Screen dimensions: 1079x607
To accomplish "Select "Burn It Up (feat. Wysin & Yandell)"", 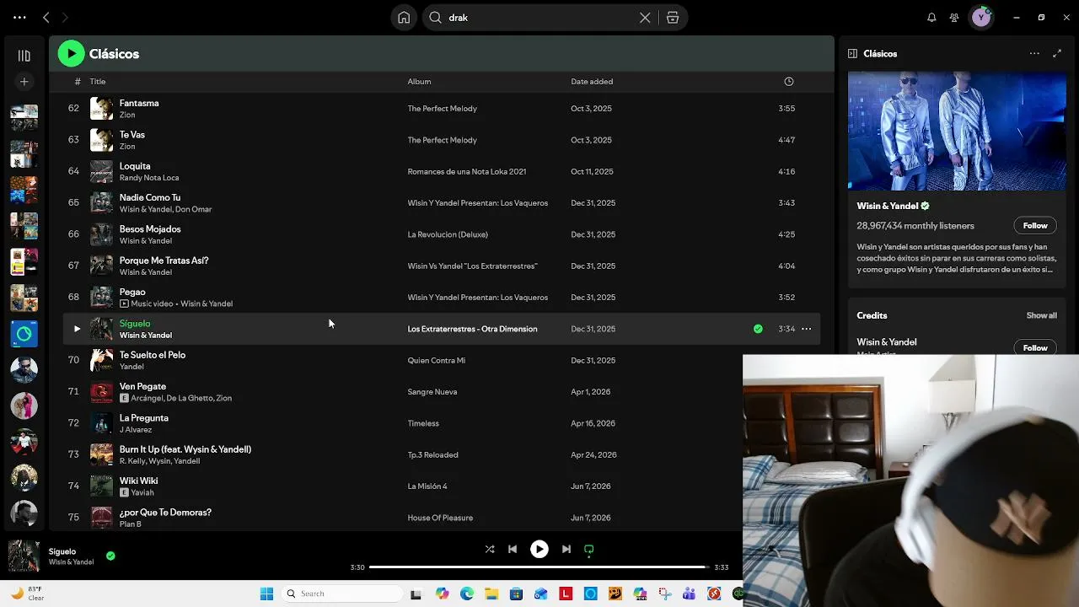I will pos(185,449).
